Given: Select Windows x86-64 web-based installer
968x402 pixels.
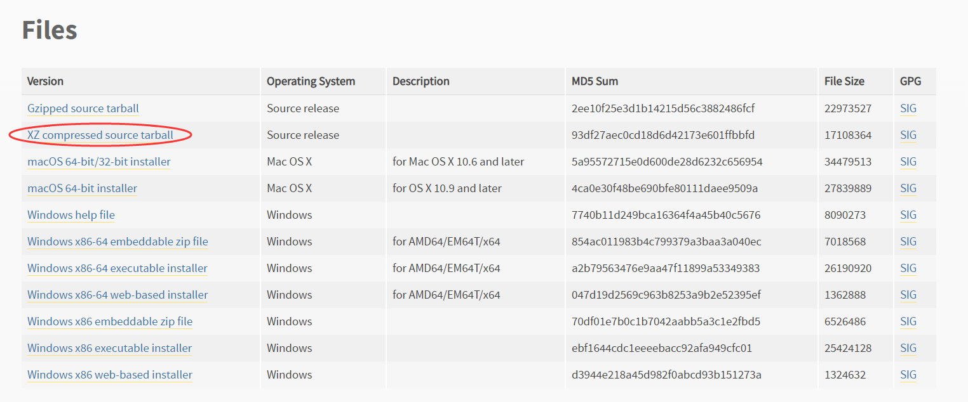Looking at the screenshot, I should tap(118, 295).
